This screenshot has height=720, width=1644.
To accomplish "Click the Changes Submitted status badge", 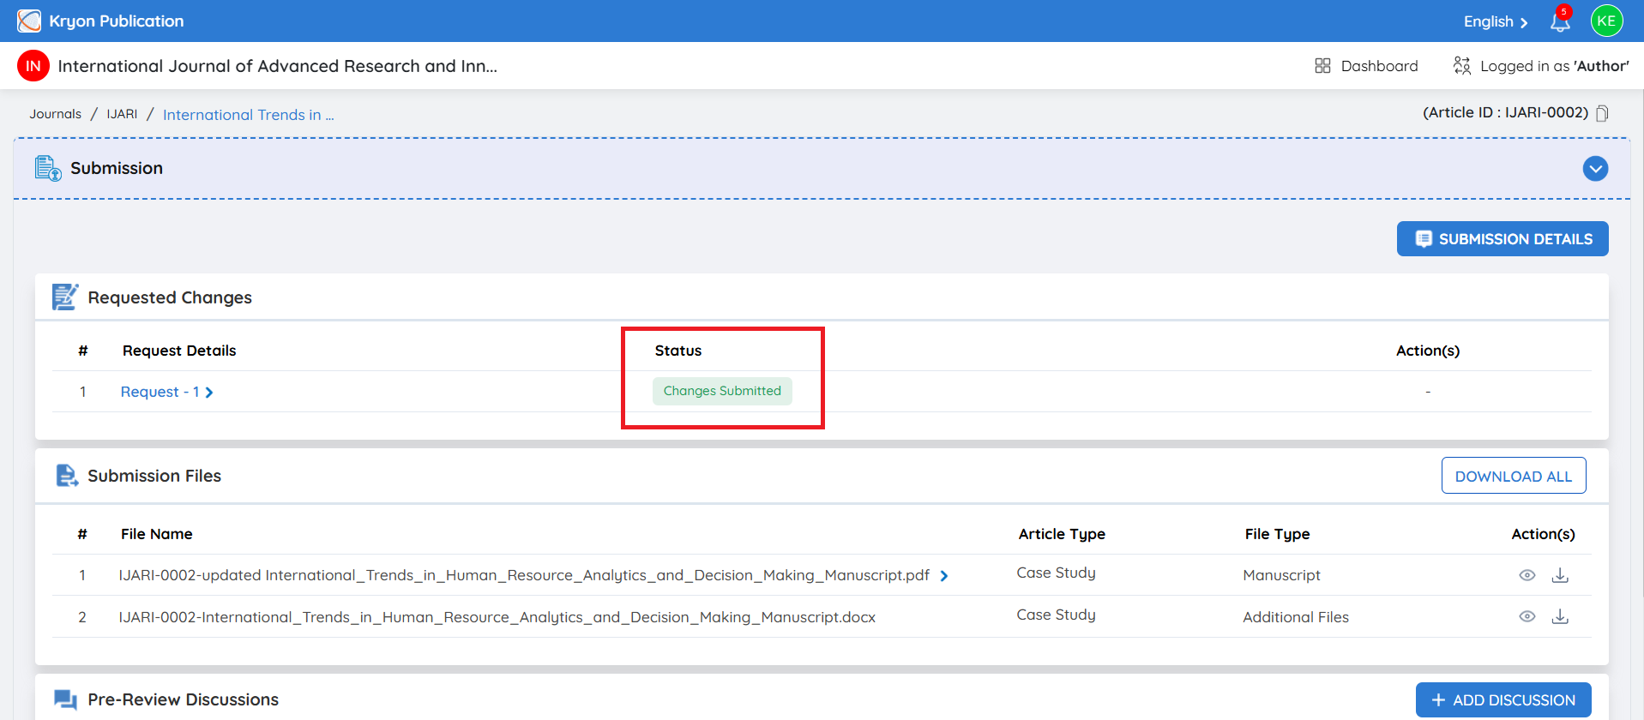I will (722, 391).
